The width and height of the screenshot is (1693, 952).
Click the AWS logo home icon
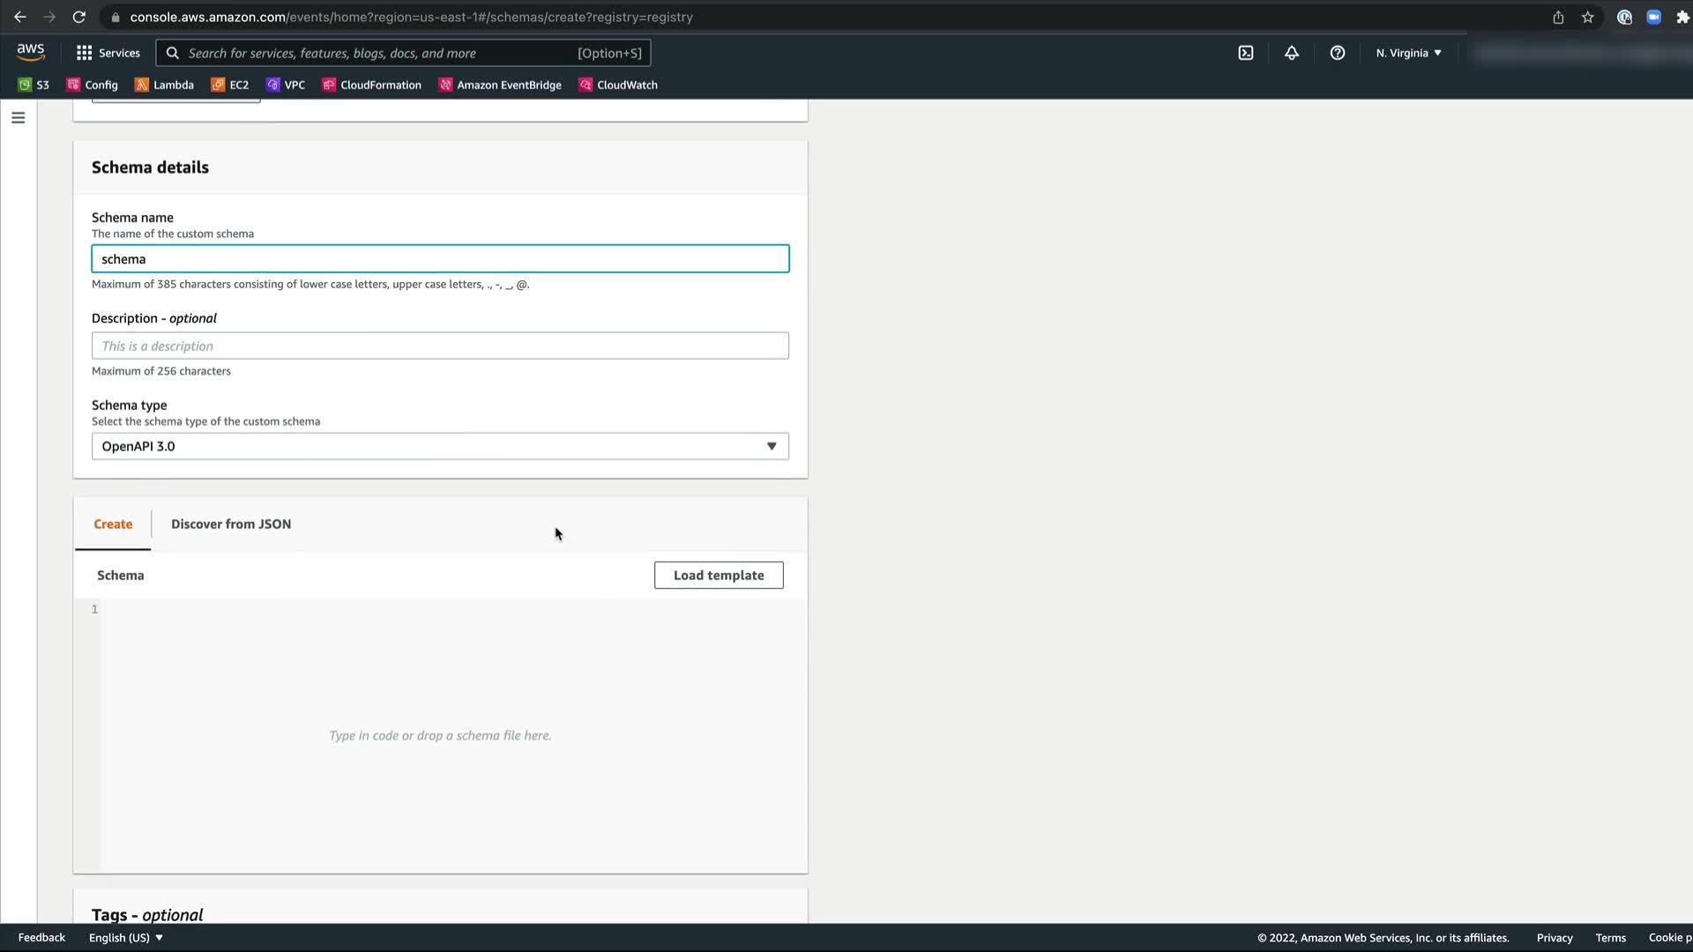[x=31, y=53]
